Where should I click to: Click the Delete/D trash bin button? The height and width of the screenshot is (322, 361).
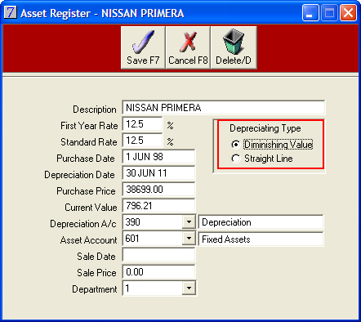click(x=234, y=47)
